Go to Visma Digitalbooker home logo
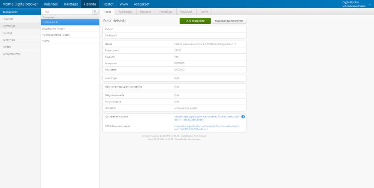This screenshot has width=374, height=188. pyautogui.click(x=20, y=4)
